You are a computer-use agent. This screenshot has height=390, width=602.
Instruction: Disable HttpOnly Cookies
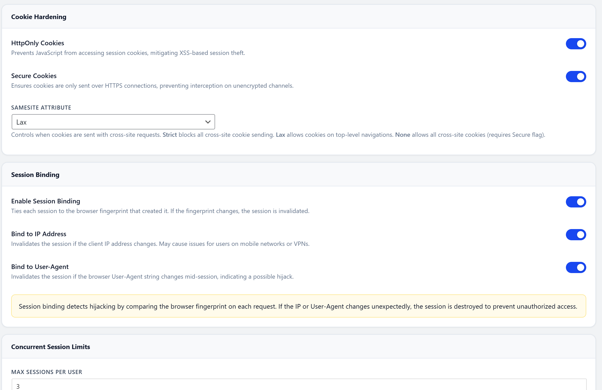[x=576, y=44]
